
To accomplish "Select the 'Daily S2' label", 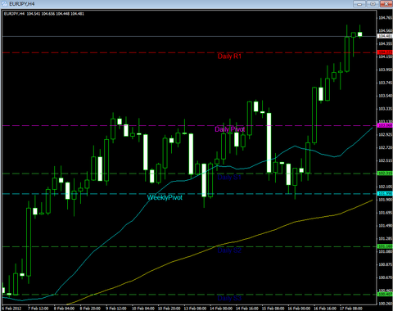I will (x=229, y=250).
